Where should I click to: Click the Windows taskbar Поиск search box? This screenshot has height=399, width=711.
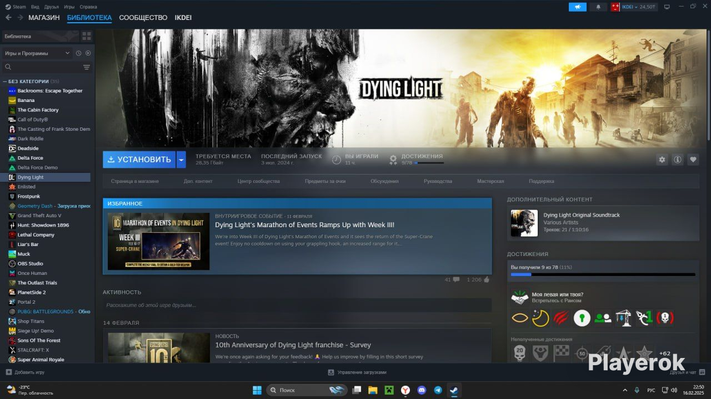307,390
